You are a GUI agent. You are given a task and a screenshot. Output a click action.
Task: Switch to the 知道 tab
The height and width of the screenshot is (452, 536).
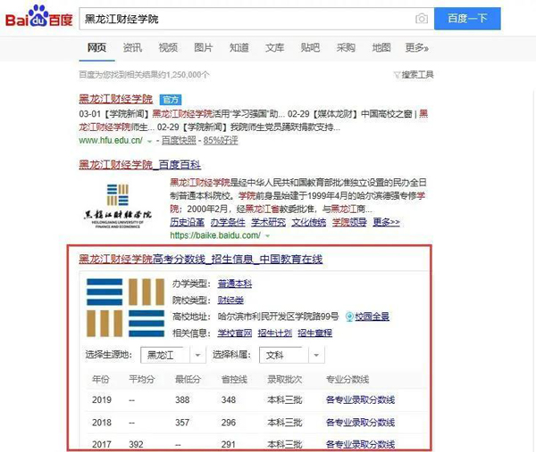click(x=239, y=47)
